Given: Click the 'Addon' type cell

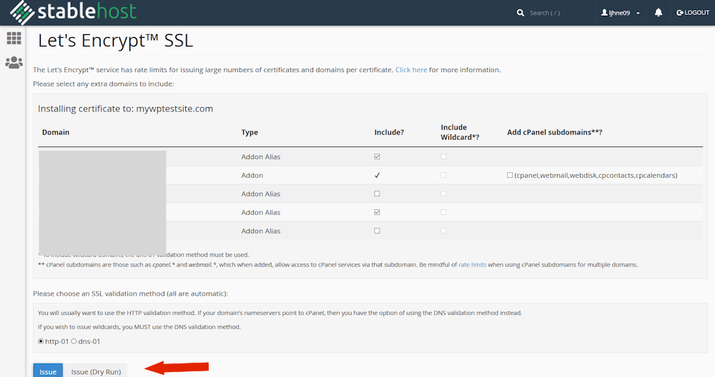Looking at the screenshot, I should [x=252, y=176].
